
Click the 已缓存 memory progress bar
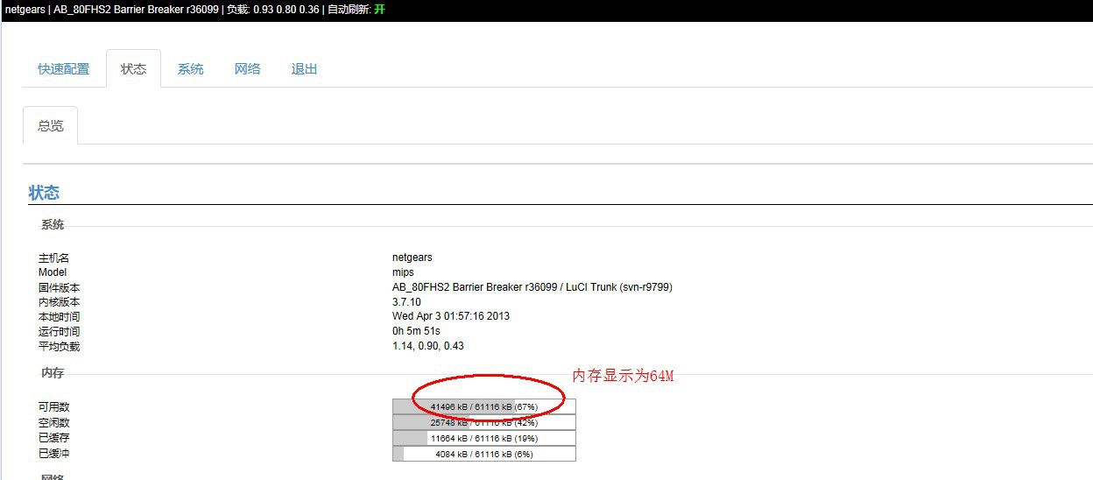pyautogui.click(x=483, y=438)
